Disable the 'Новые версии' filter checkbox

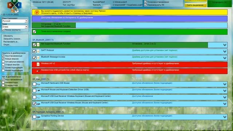(3, 59)
